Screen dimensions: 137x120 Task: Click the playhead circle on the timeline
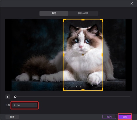(x=15, y=97)
